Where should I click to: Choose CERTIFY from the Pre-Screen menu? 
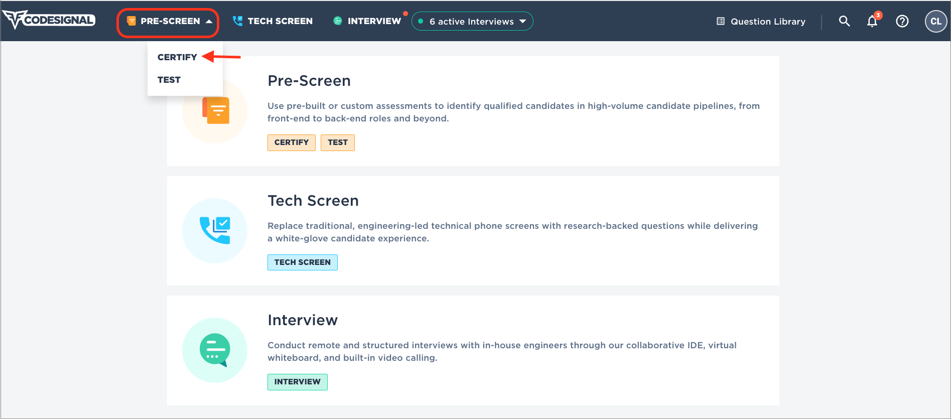[x=177, y=57]
